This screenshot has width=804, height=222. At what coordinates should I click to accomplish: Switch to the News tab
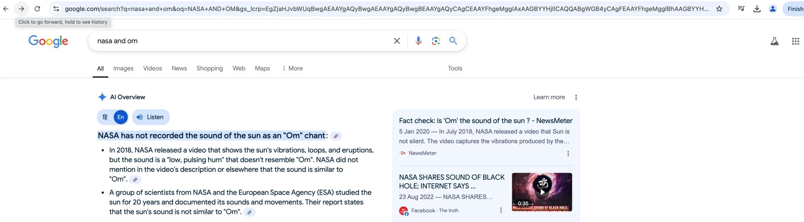(179, 68)
